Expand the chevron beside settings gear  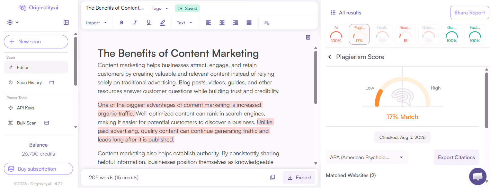pyautogui.click(x=17, y=22)
